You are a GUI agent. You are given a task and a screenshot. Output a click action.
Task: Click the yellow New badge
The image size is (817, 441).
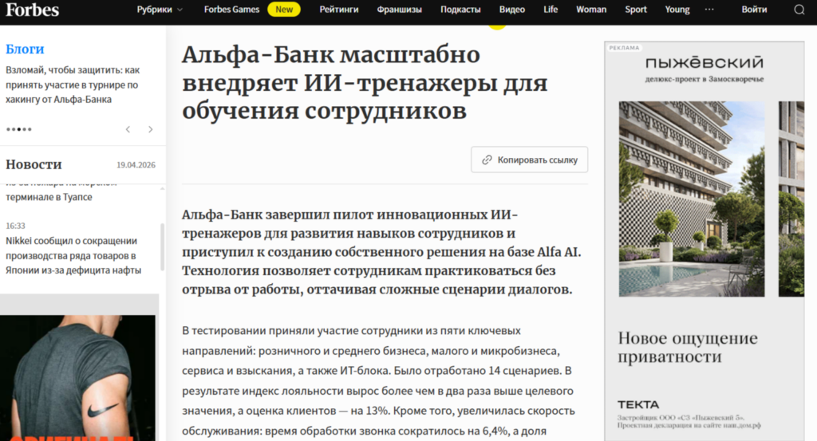click(x=284, y=10)
